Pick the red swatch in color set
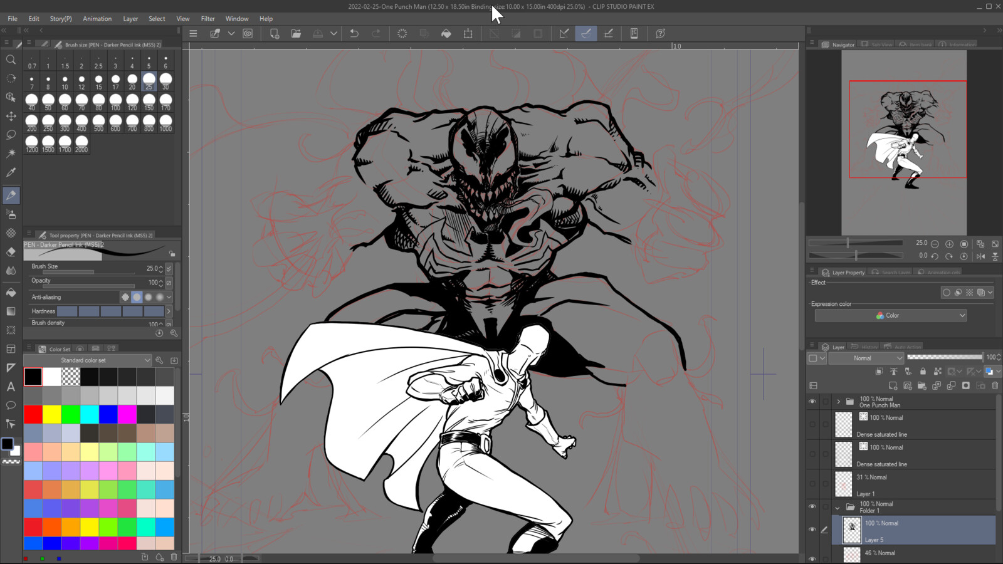The width and height of the screenshot is (1003, 564). pyautogui.click(x=33, y=414)
